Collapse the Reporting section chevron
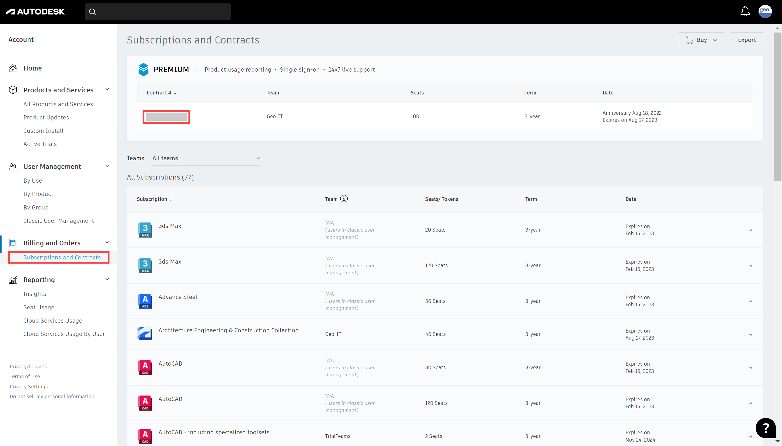 point(107,279)
